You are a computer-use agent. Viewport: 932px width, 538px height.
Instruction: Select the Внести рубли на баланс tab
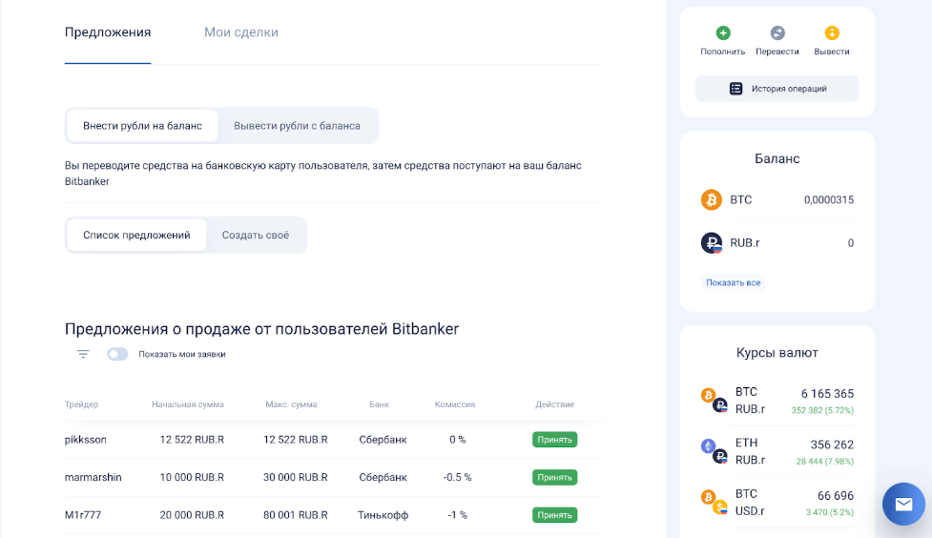[x=143, y=125]
